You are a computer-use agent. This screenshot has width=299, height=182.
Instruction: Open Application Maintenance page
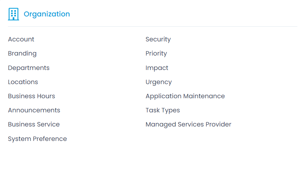pyautogui.click(x=185, y=96)
